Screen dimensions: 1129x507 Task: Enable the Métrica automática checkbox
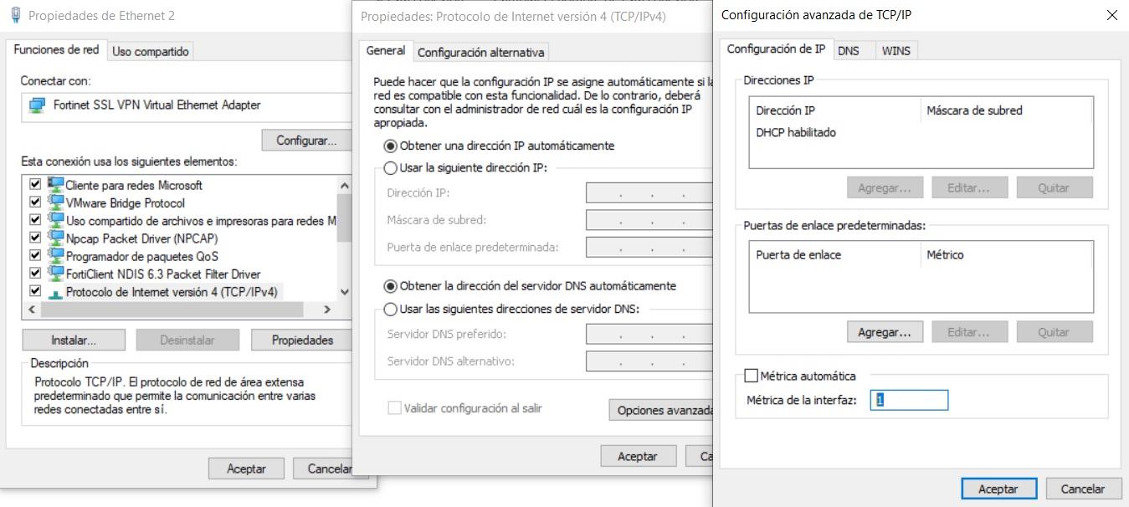point(751,376)
